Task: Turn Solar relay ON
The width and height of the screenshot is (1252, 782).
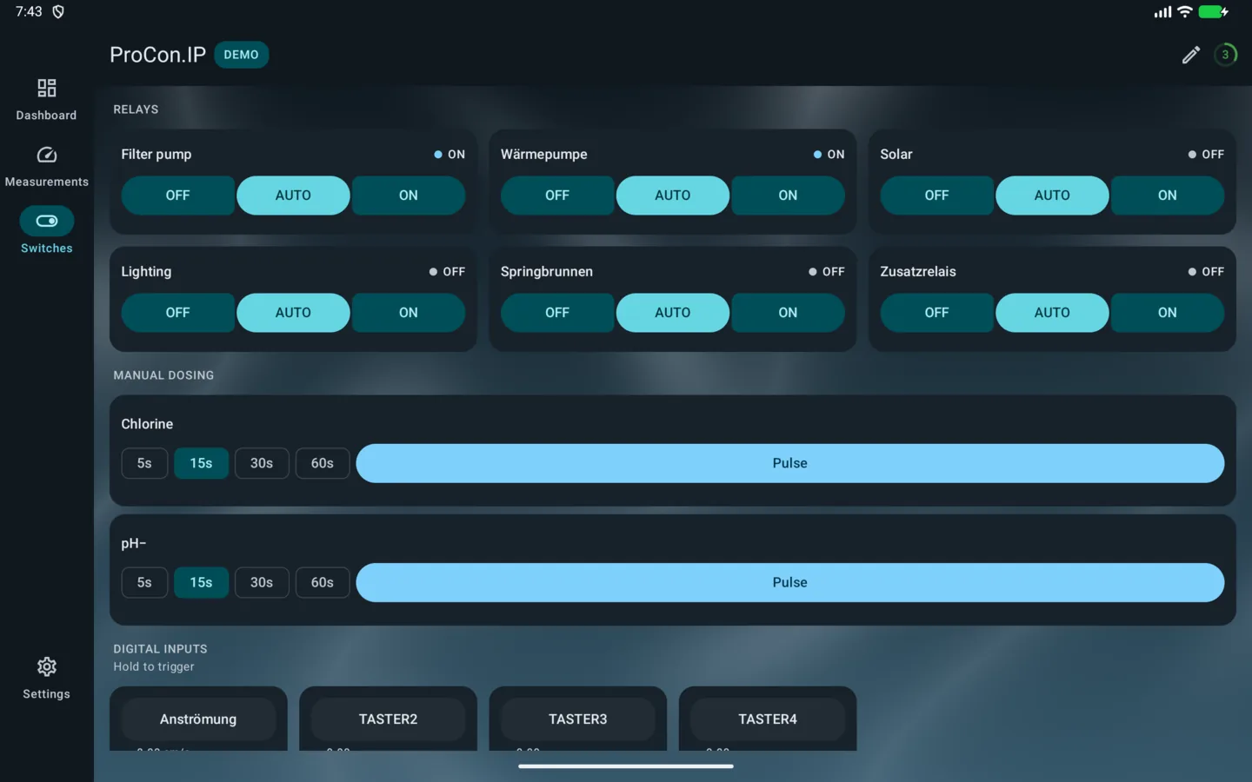Action: coord(1168,195)
